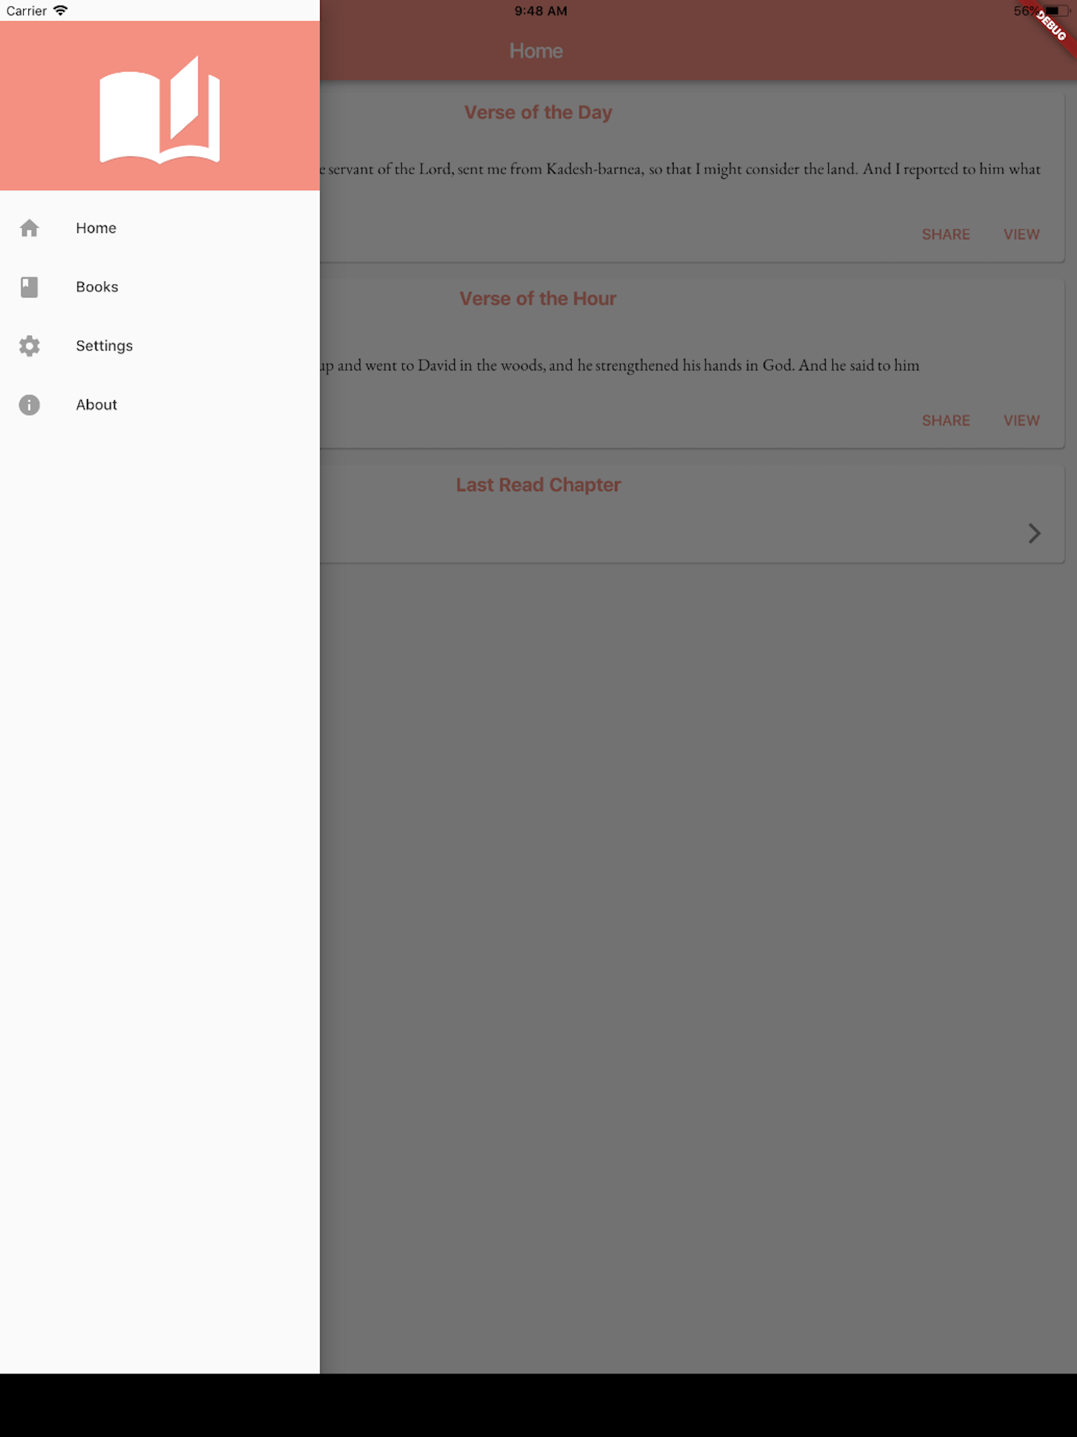Click the Verse of the Day heading
Image resolution: width=1077 pixels, height=1437 pixels.
[x=538, y=113]
